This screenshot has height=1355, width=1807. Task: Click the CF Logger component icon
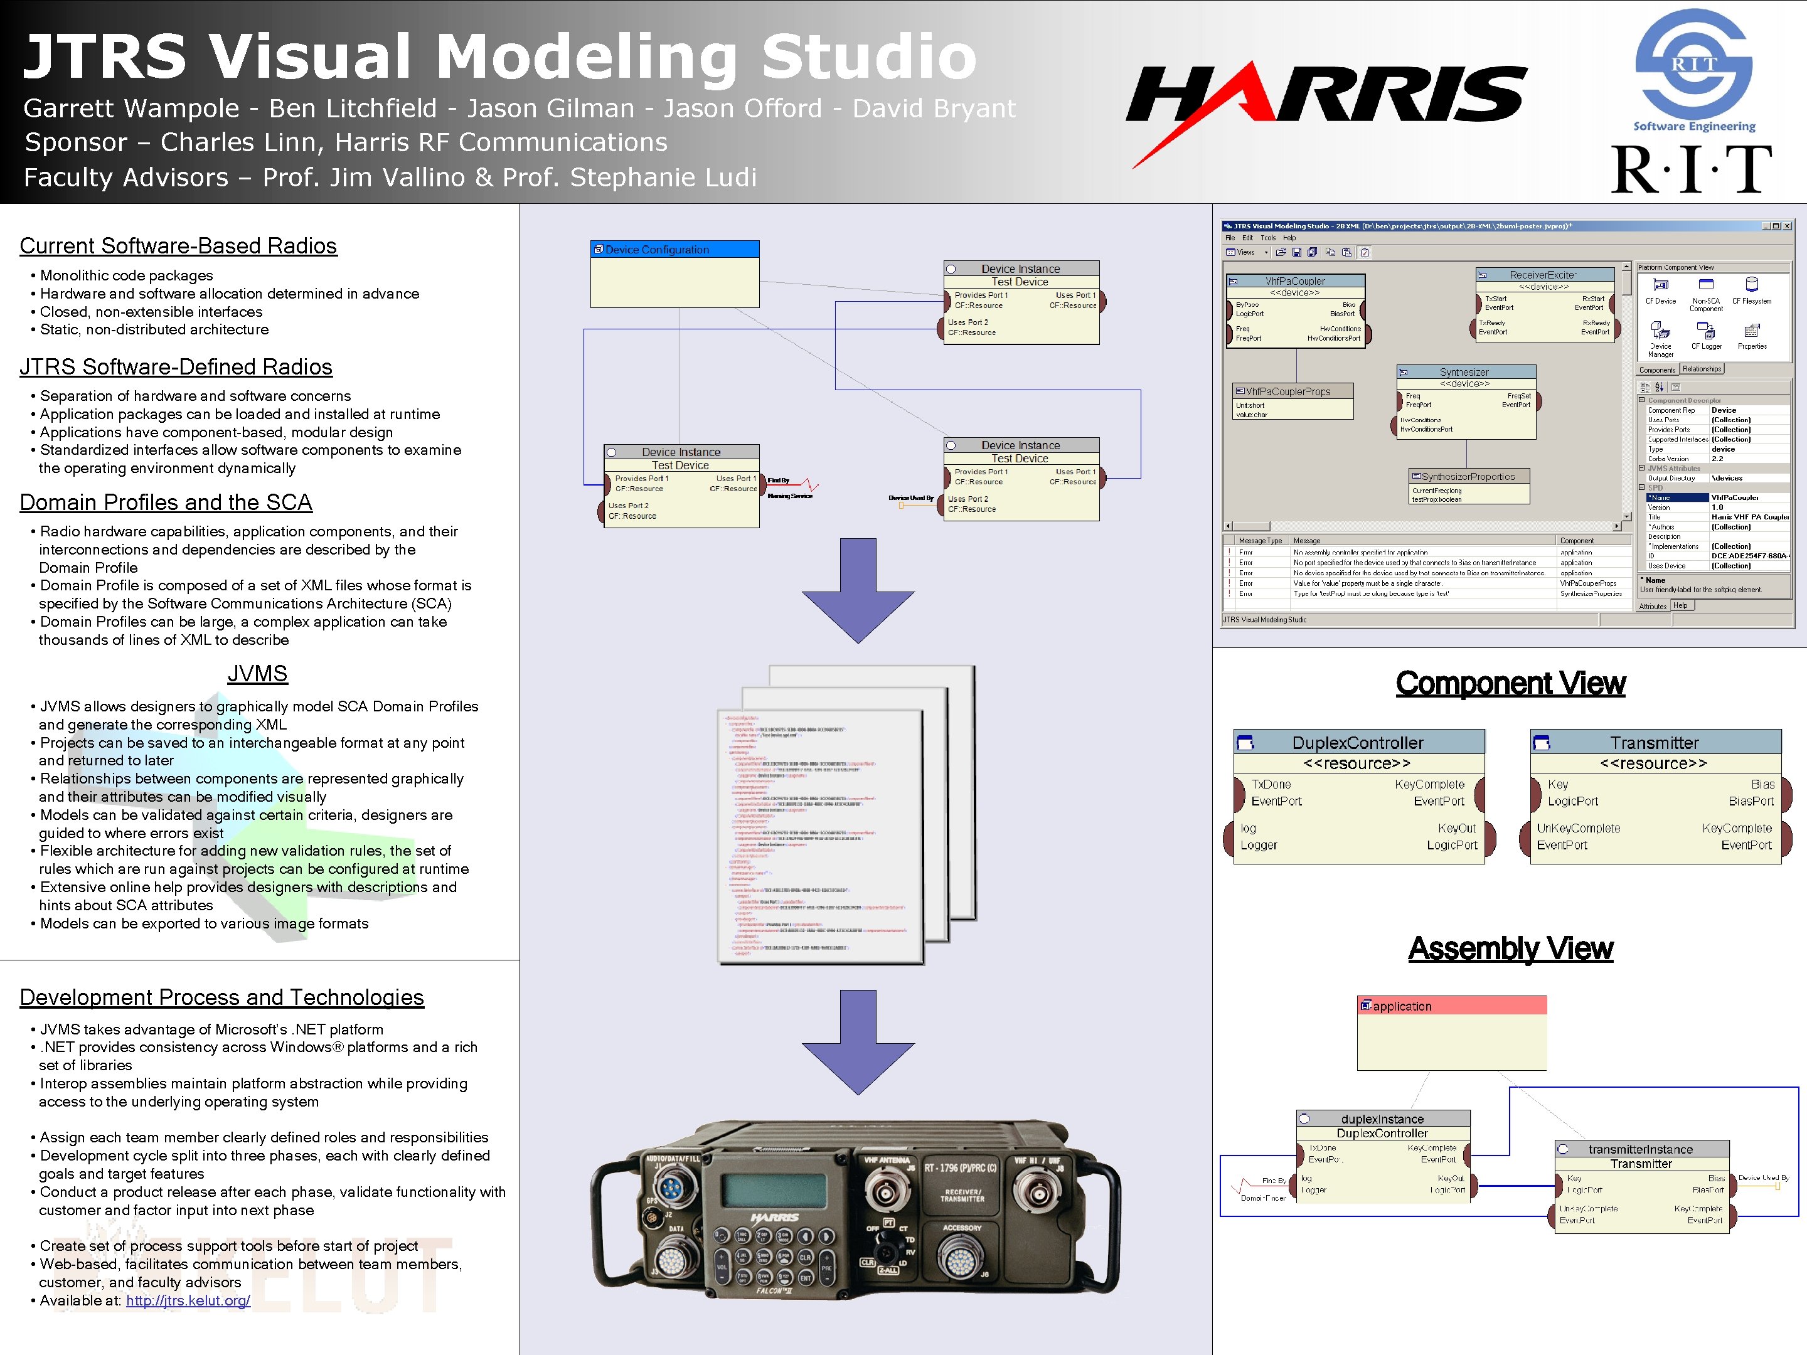pos(1706,331)
